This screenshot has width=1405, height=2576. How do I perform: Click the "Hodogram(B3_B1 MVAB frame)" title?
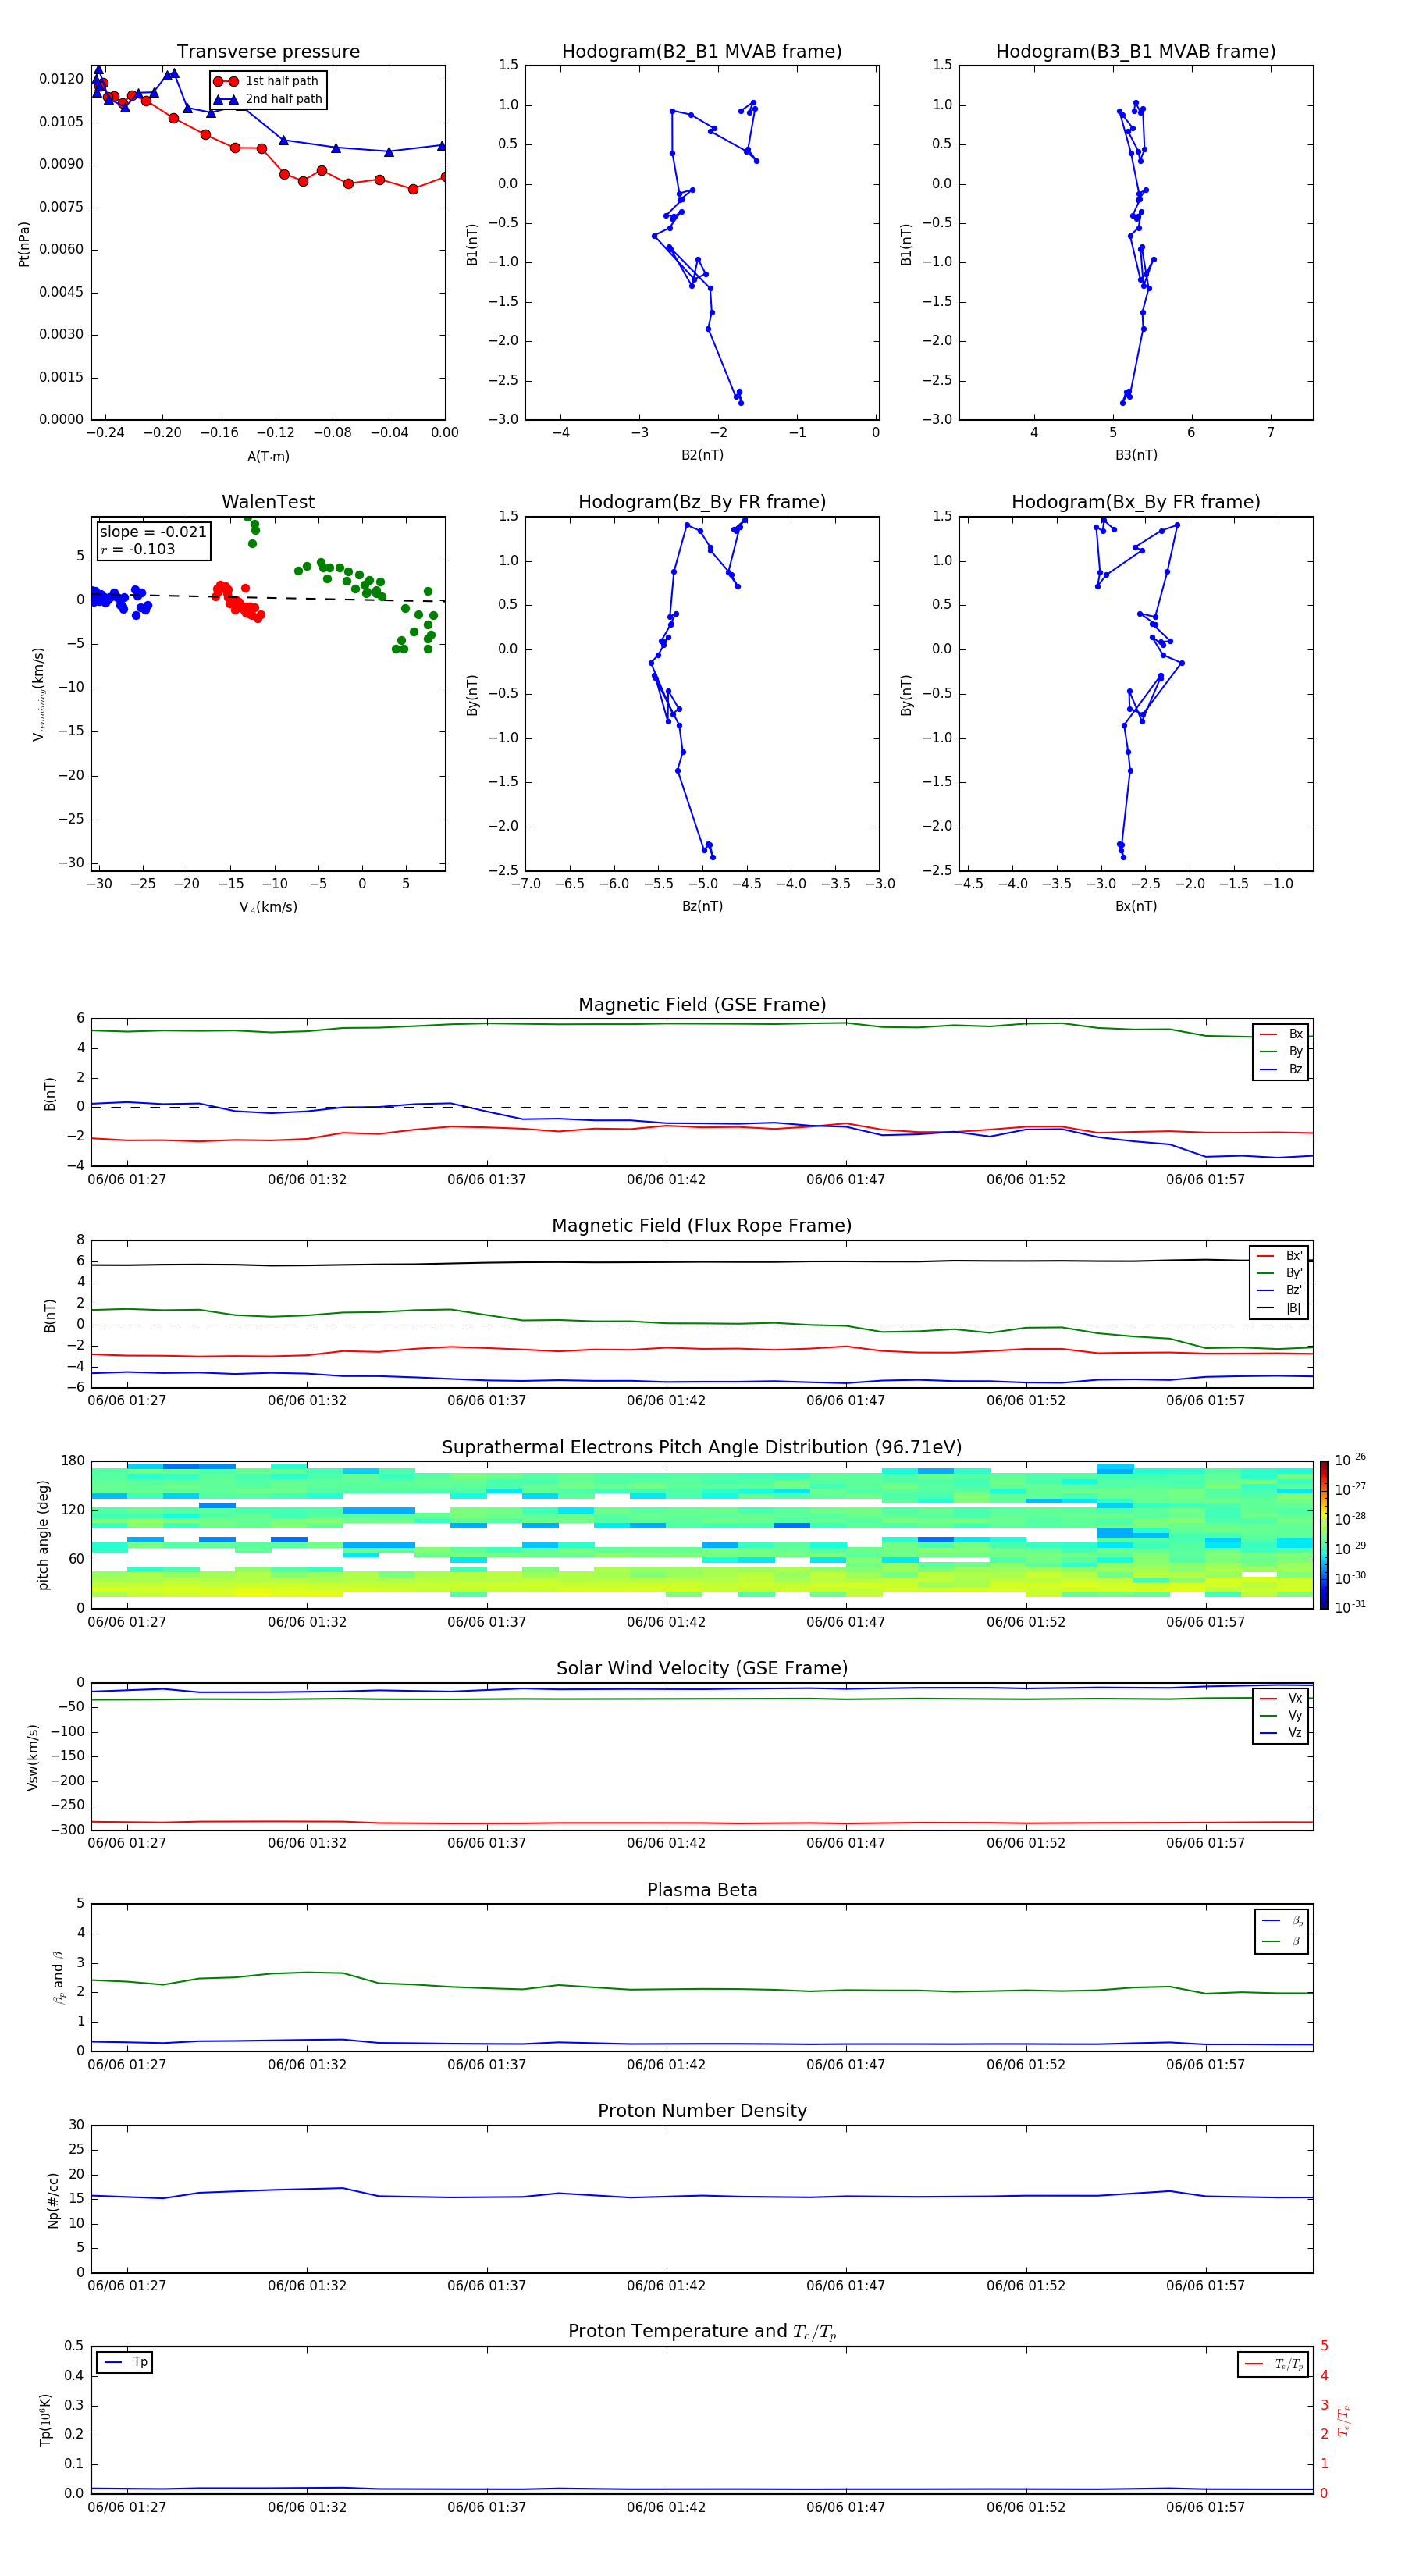1136,52
